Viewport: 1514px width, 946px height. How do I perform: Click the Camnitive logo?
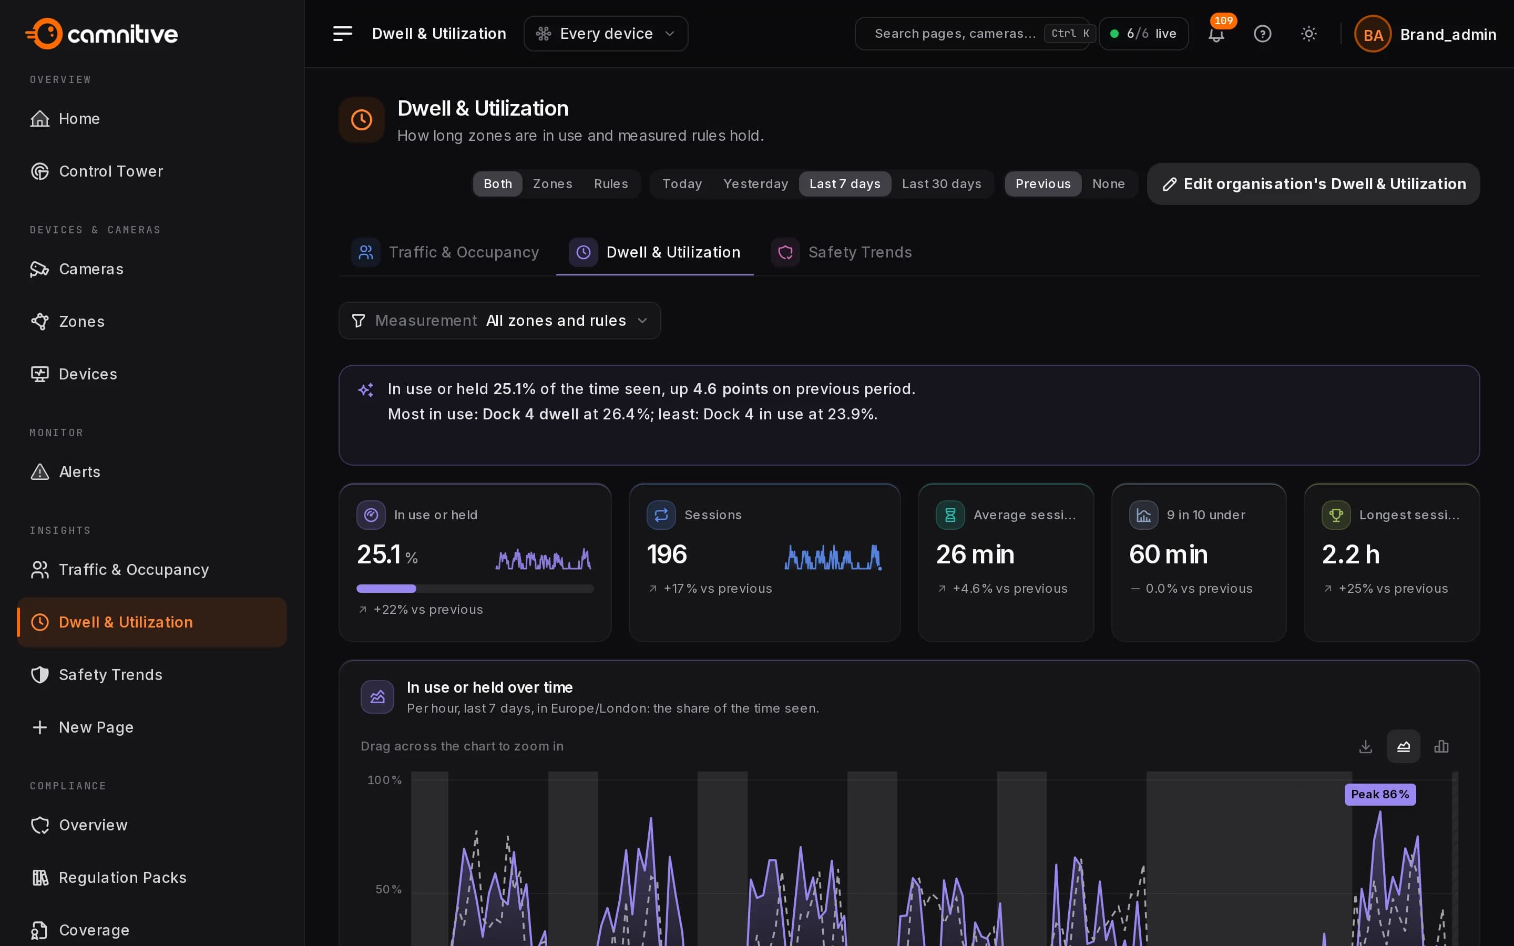(102, 34)
